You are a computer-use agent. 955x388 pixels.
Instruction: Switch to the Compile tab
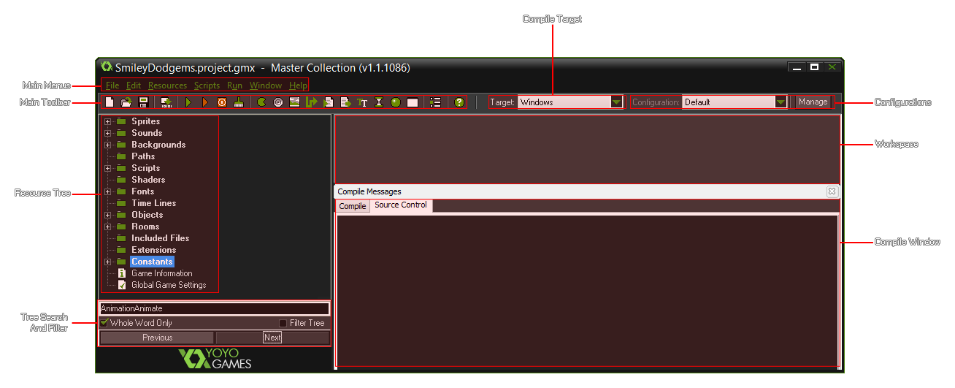[x=353, y=206]
